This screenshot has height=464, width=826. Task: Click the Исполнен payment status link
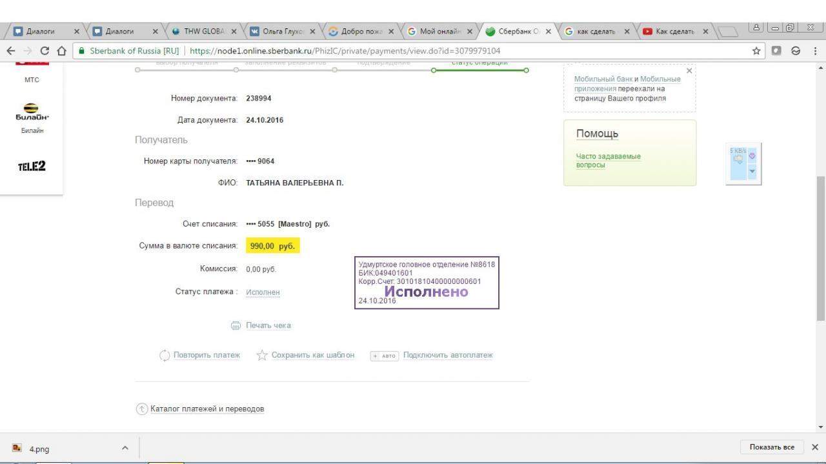[x=263, y=292]
